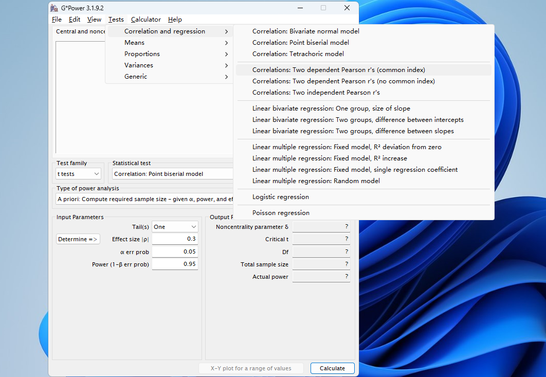The width and height of the screenshot is (546, 377).
Task: Click the Effect size |ρ| input field
Action: point(175,239)
